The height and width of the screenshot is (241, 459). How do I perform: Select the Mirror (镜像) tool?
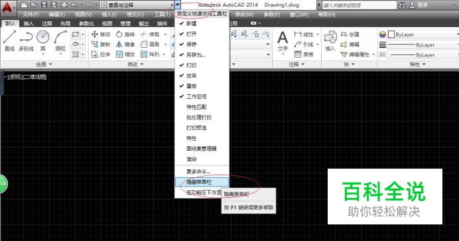pos(125,44)
